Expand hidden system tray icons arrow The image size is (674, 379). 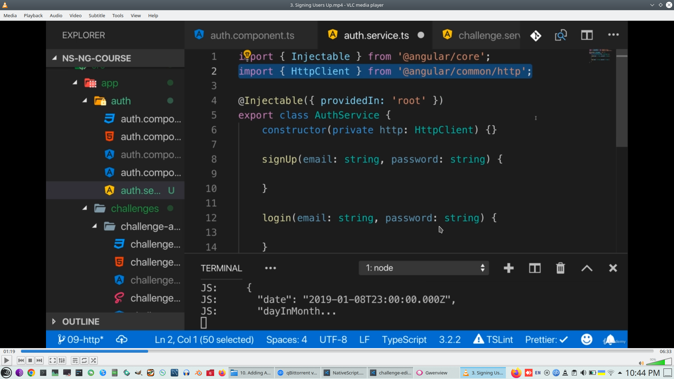click(620, 373)
